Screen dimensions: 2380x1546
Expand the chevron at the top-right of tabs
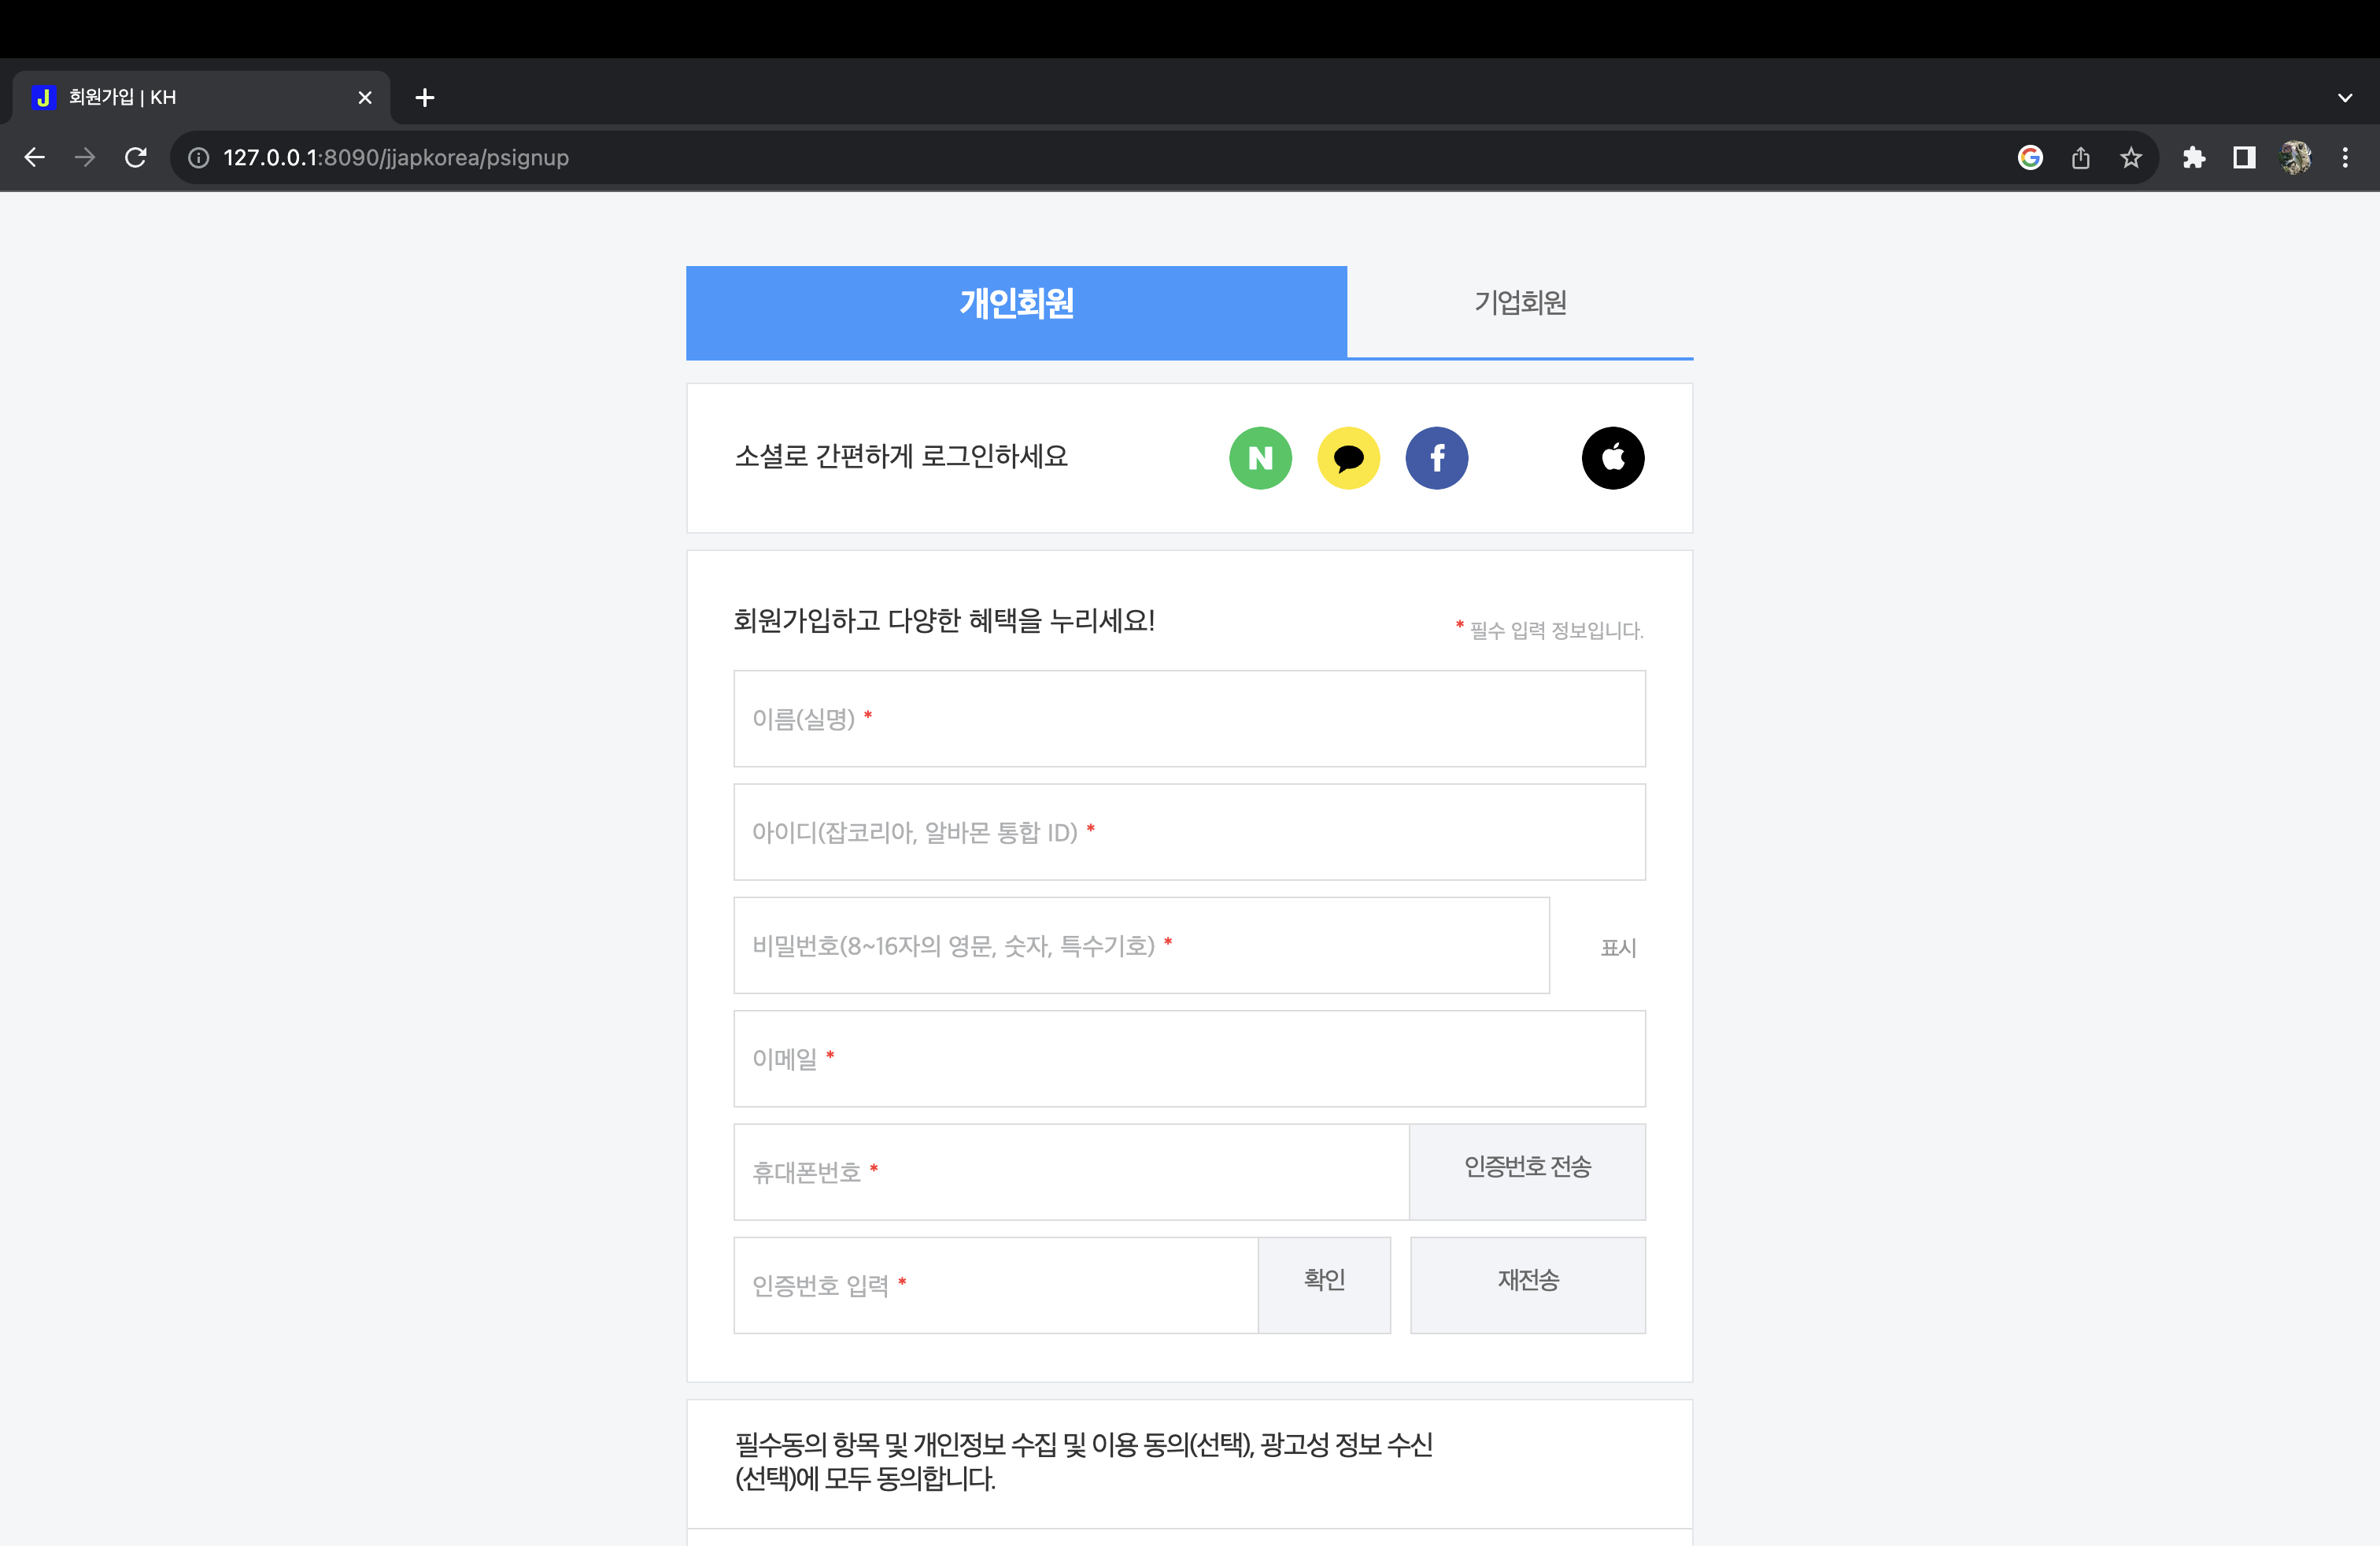point(2345,97)
